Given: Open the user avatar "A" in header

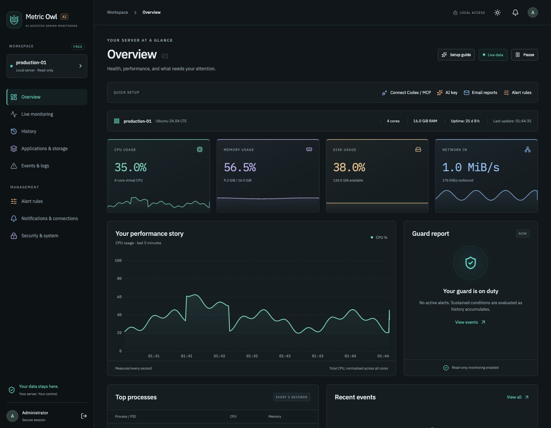Looking at the screenshot, I should tap(533, 13).
